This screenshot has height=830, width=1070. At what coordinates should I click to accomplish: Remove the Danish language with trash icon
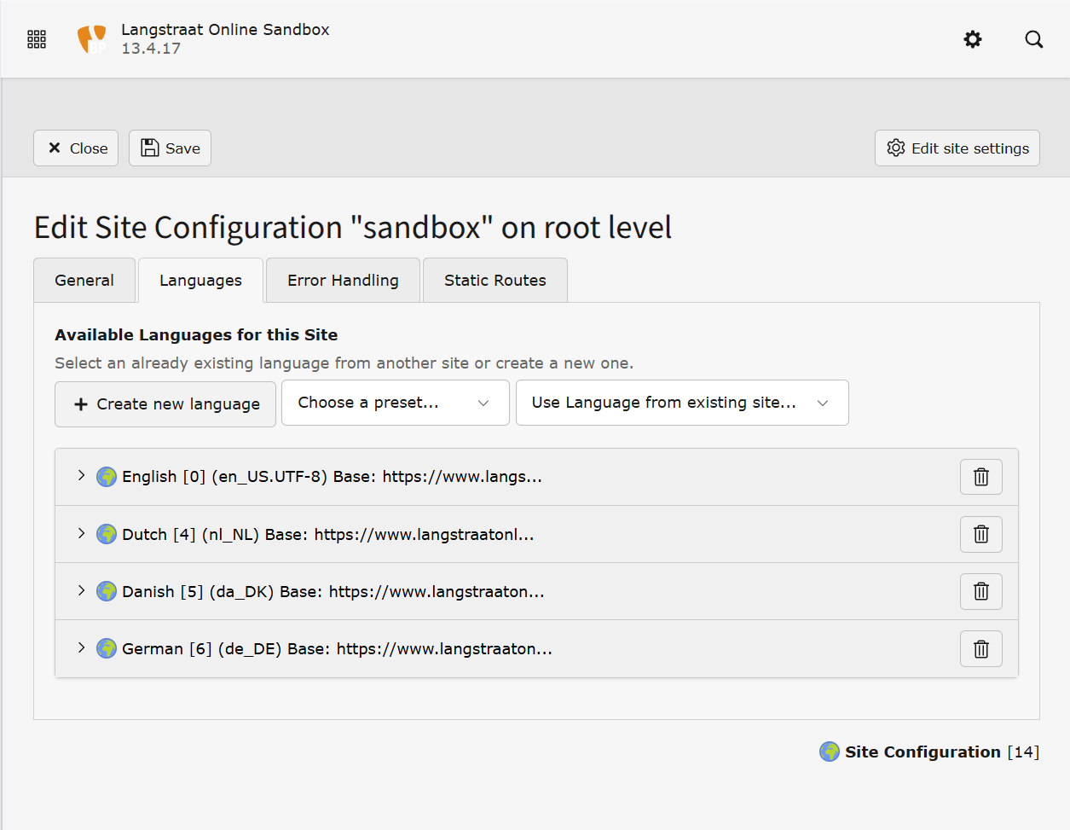point(980,591)
